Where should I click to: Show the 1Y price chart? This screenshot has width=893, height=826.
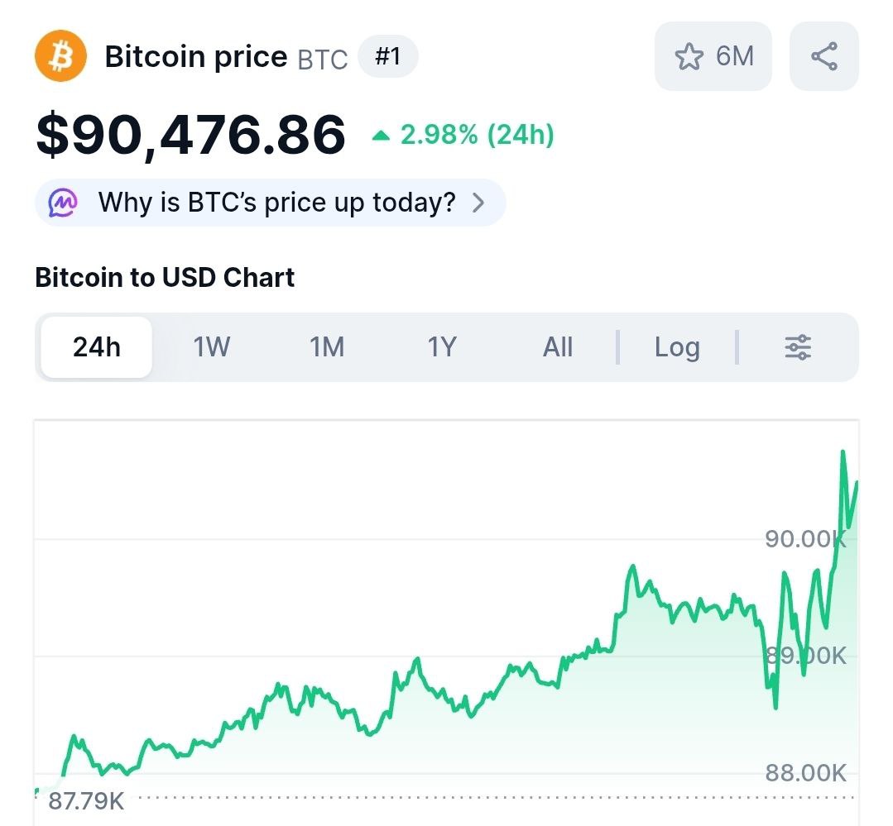[x=442, y=347]
